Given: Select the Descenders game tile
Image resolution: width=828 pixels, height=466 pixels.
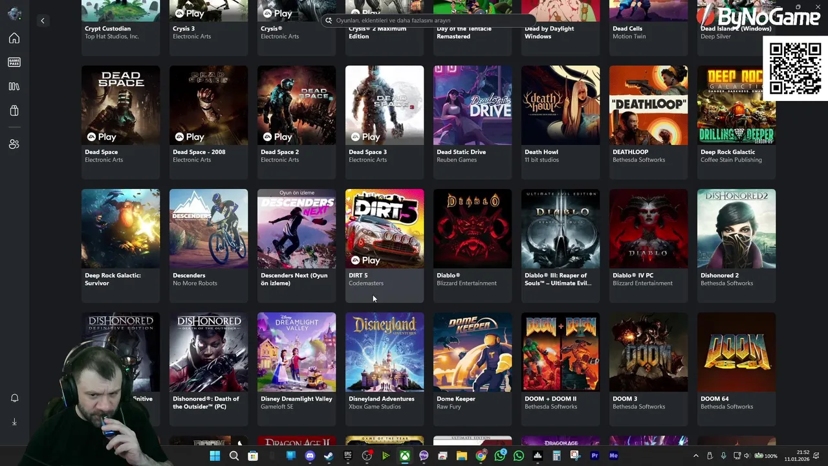Looking at the screenshot, I should point(208,245).
